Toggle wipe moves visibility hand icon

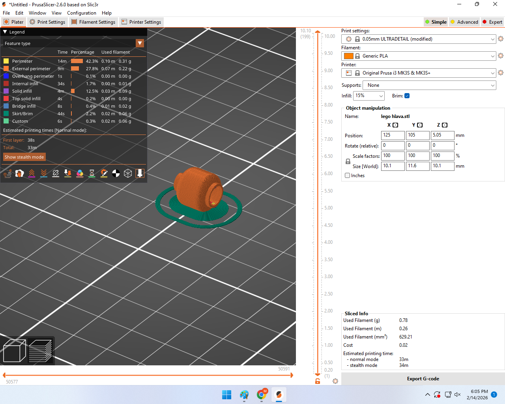coord(19,173)
